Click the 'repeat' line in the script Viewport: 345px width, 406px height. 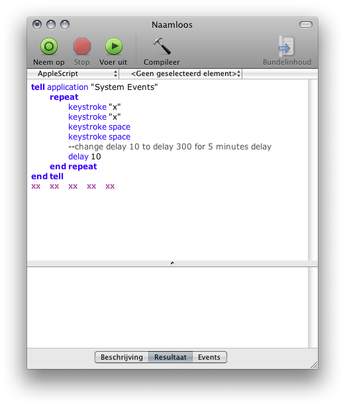point(64,97)
